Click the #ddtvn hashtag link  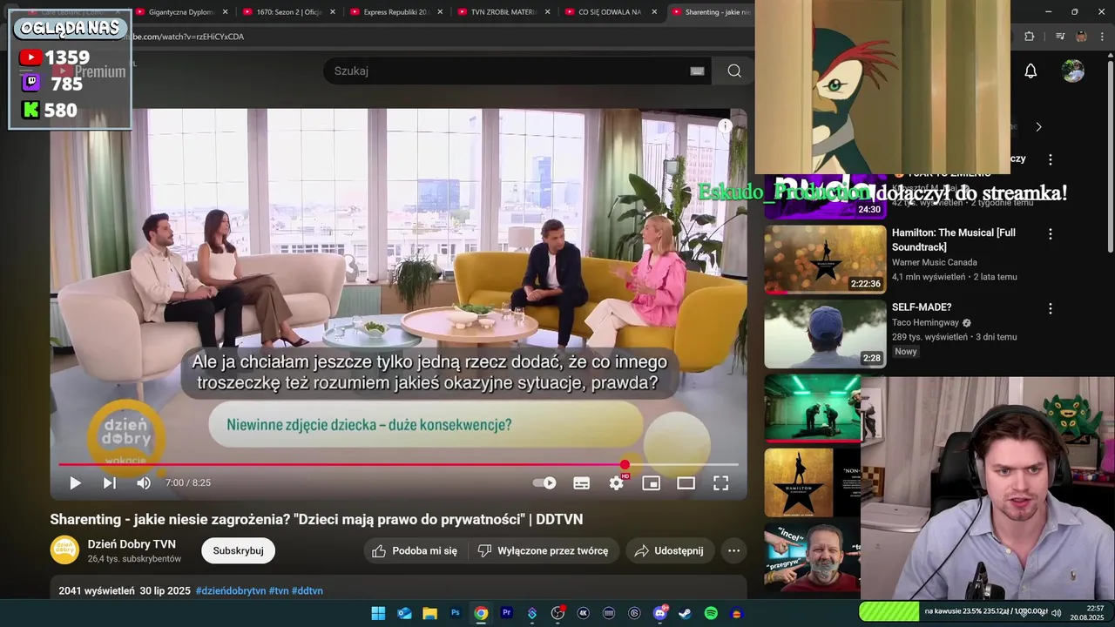pos(307,590)
